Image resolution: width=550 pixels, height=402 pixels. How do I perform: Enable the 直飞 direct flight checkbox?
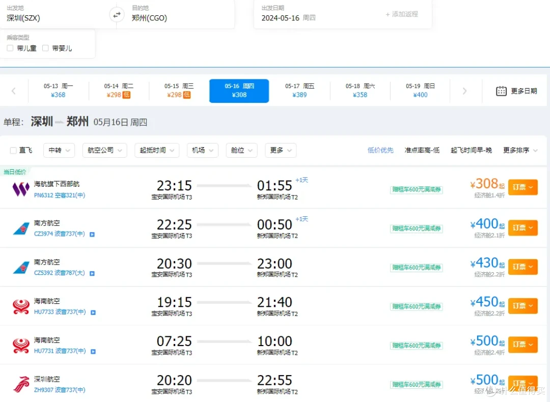[x=13, y=150]
